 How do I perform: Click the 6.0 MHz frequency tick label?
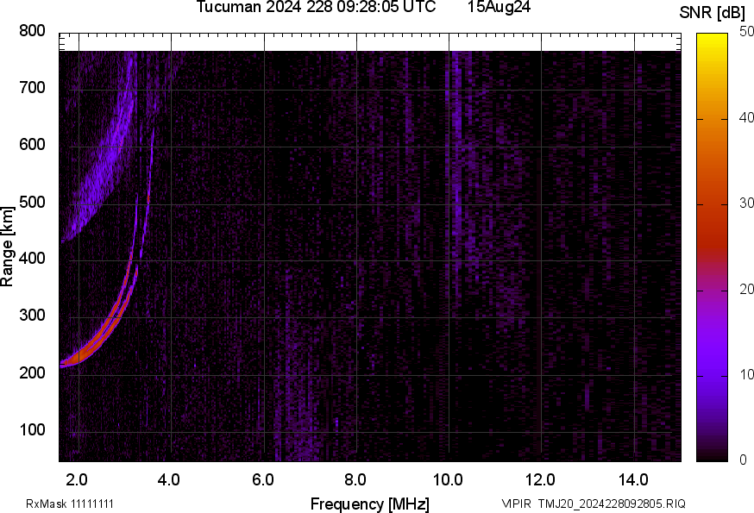[x=263, y=479]
